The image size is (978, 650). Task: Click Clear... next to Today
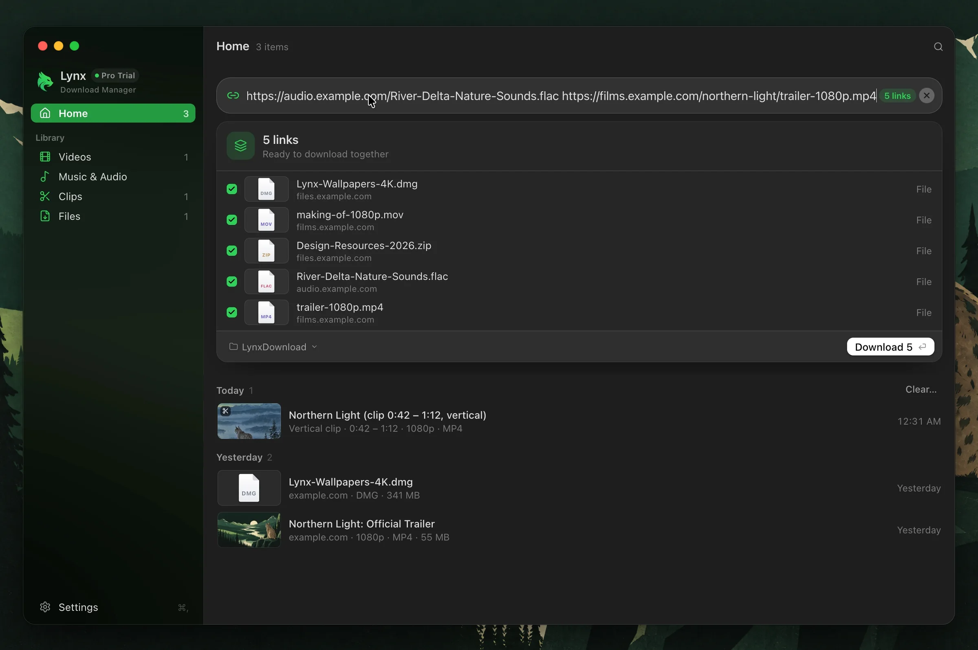coord(921,389)
